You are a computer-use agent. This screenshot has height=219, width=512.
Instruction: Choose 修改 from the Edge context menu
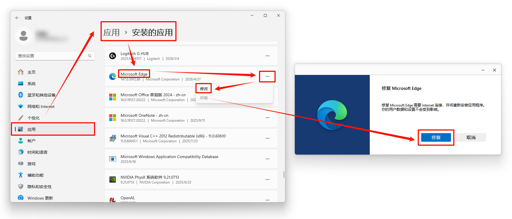[204, 89]
